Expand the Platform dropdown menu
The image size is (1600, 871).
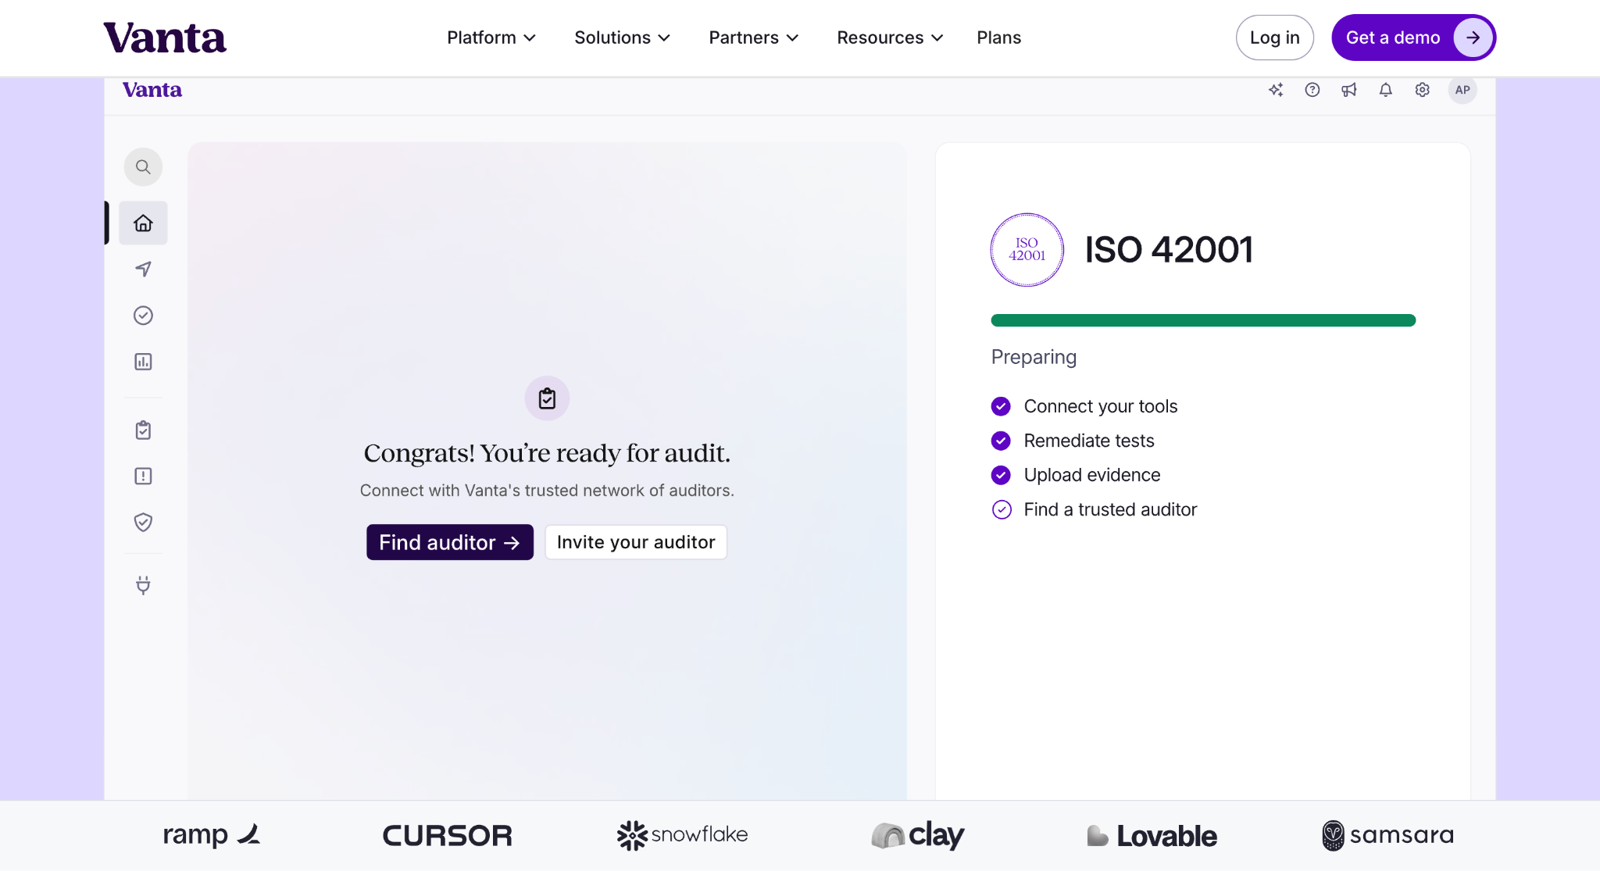coord(491,37)
